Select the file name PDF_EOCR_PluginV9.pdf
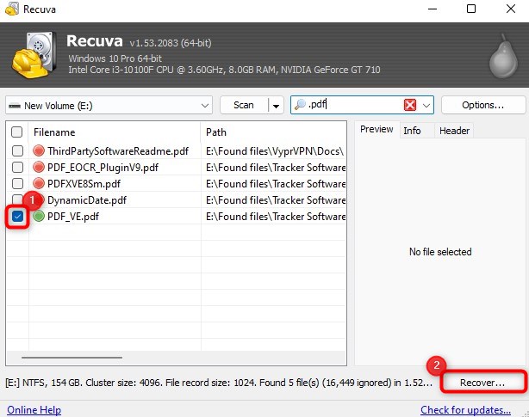The height and width of the screenshot is (417, 529). tap(103, 168)
